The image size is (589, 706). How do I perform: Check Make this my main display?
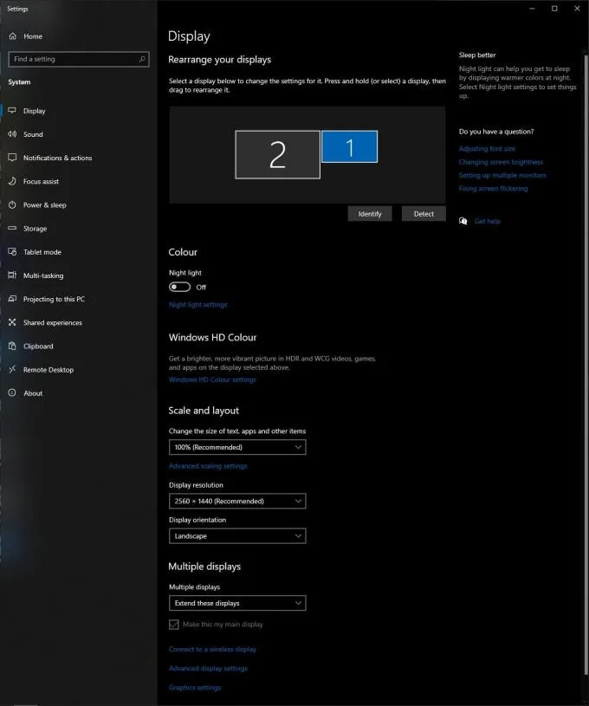pyautogui.click(x=174, y=624)
